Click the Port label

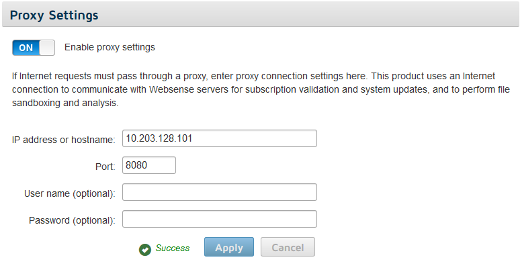click(105, 167)
